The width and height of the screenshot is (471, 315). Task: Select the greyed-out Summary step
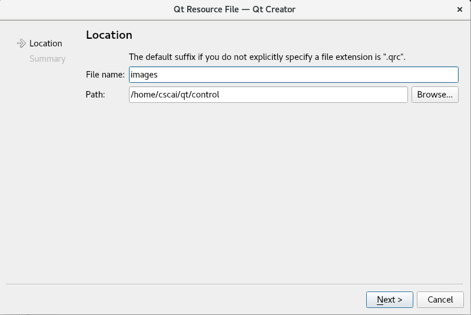(47, 59)
